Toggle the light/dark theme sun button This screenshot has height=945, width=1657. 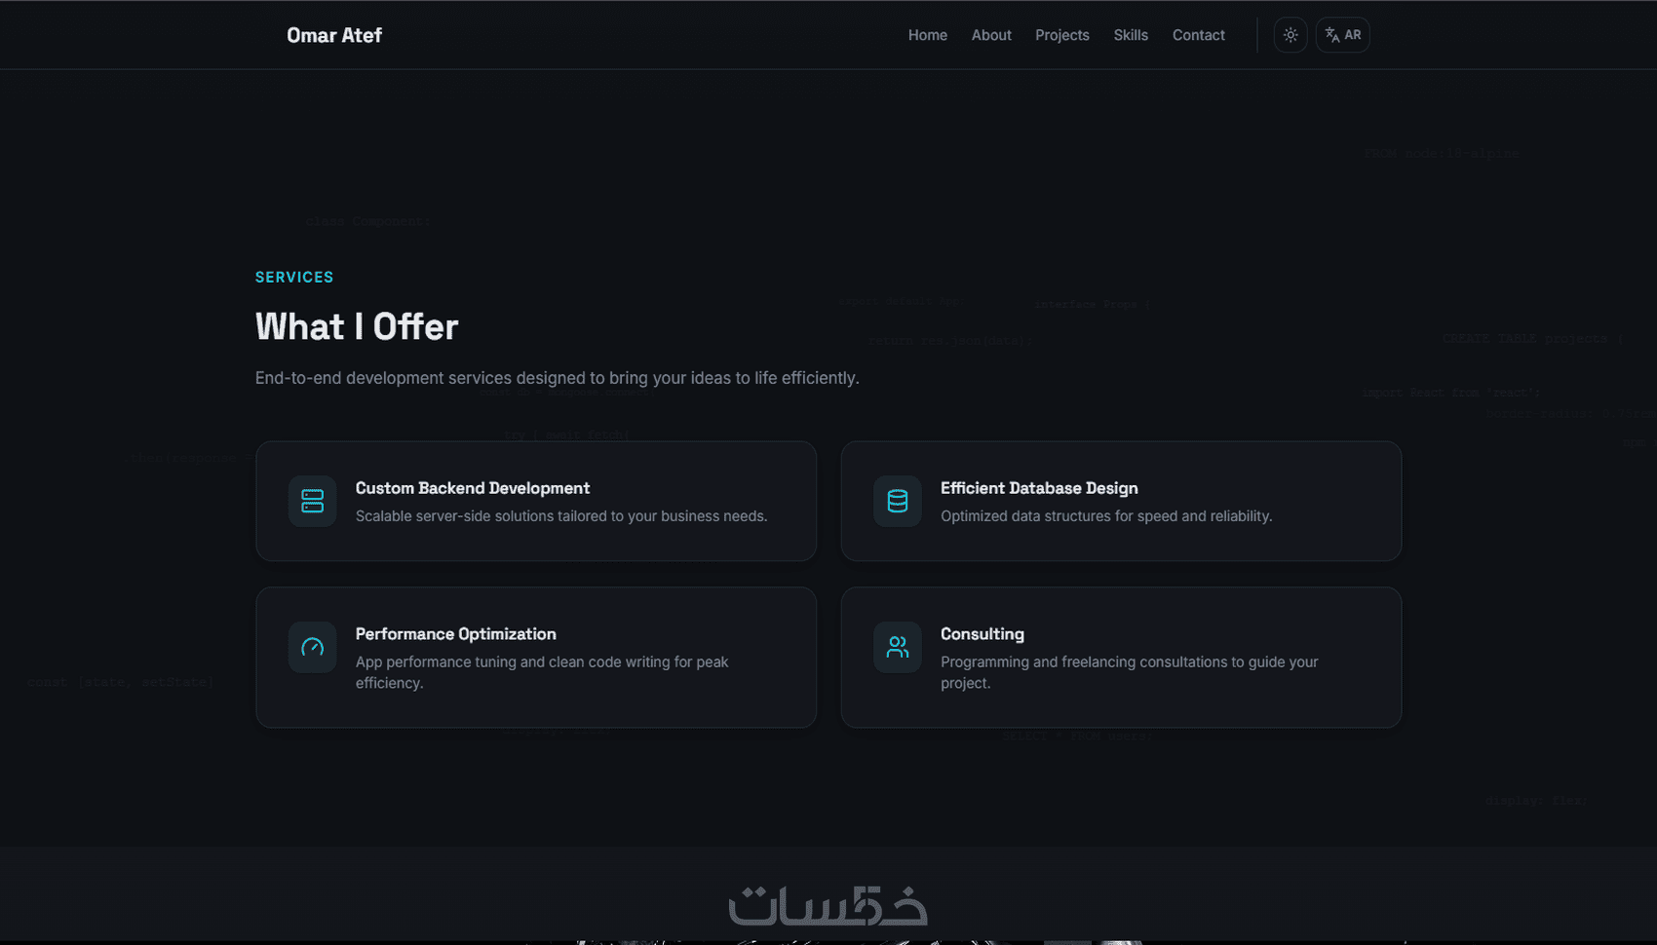click(1290, 35)
